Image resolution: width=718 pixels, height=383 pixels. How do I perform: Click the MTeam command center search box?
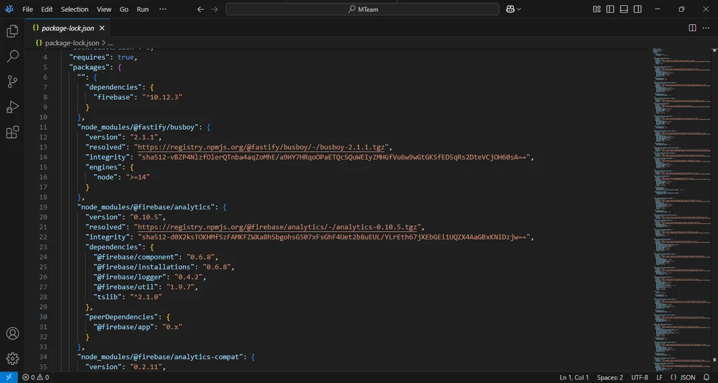tap(362, 9)
